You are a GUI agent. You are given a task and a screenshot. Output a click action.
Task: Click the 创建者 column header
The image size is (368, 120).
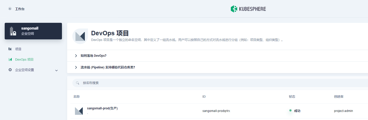(339, 97)
